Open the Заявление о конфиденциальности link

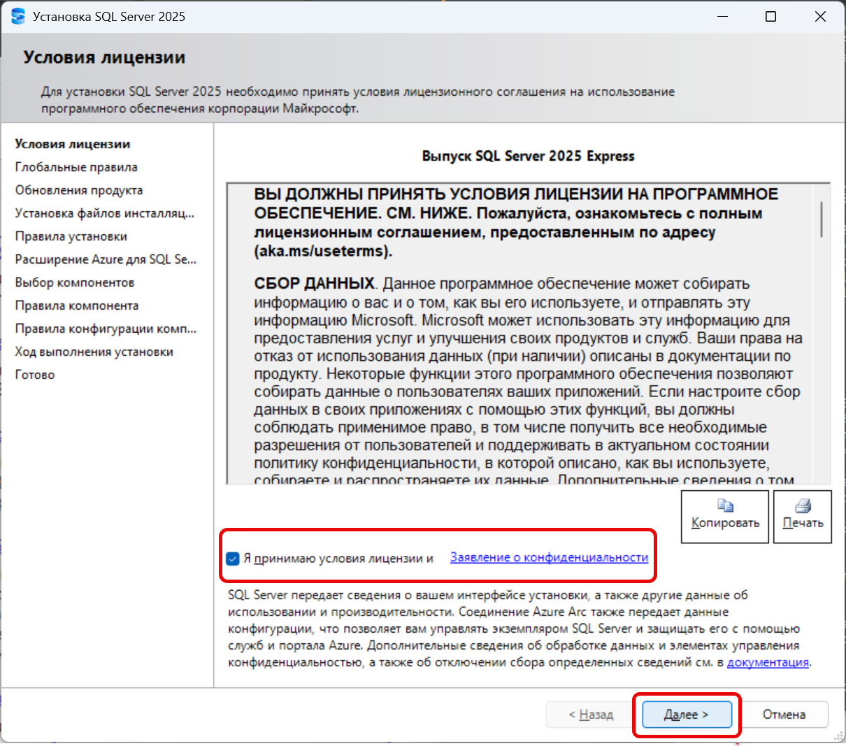[x=549, y=557]
